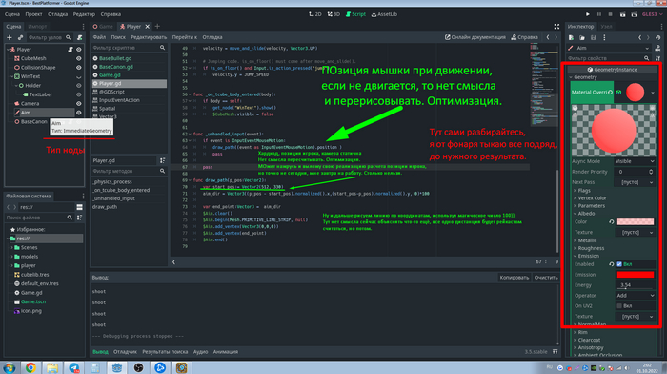Toggle visibility of CollisionShape node
Image resolution: width=667 pixels, height=374 pixels.
click(79, 68)
